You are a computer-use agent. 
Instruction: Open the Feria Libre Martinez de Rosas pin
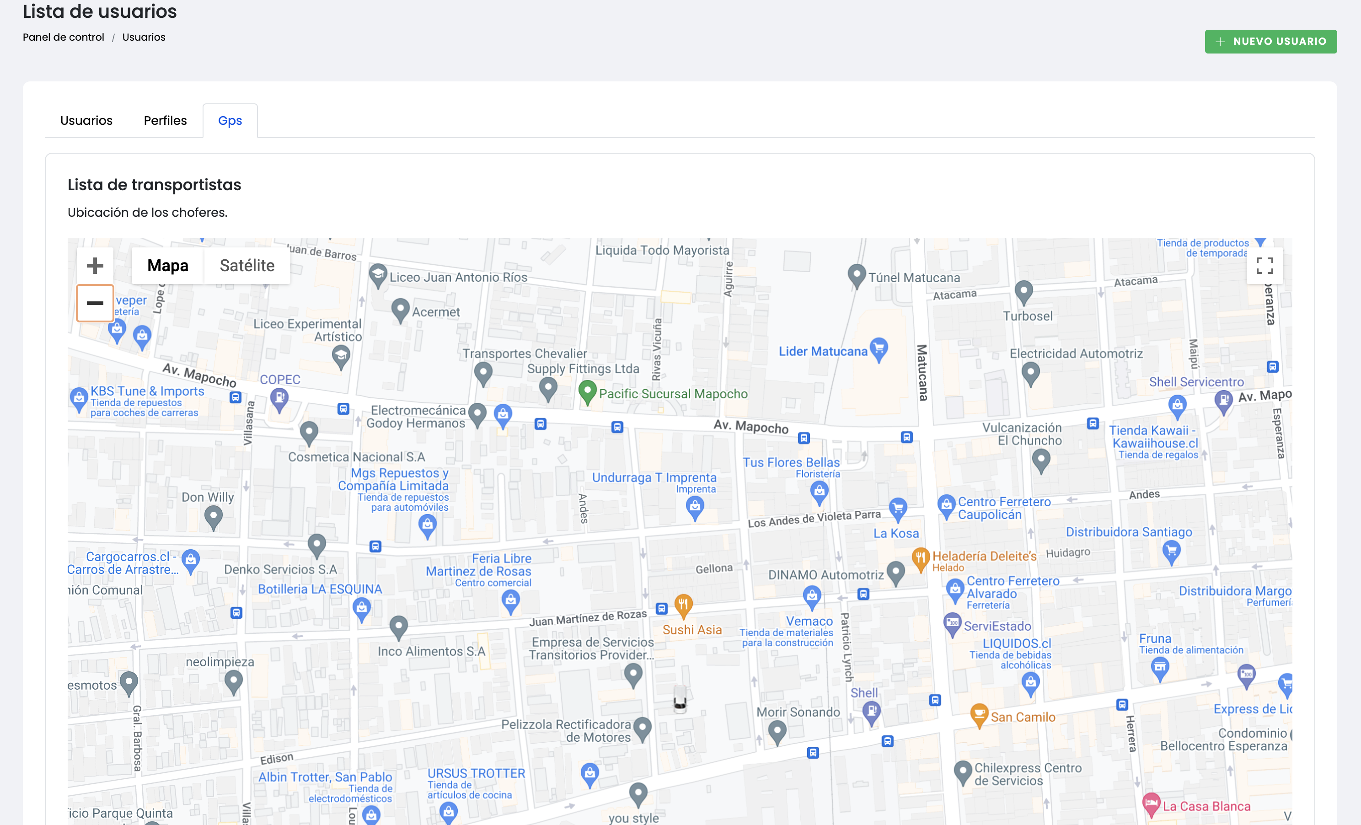pos(510,602)
